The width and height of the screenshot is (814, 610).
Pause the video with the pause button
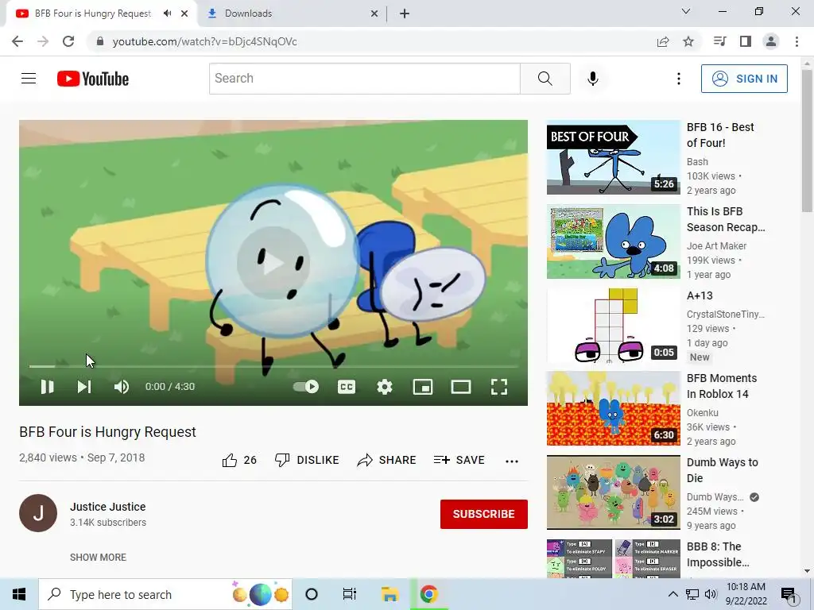click(x=47, y=387)
